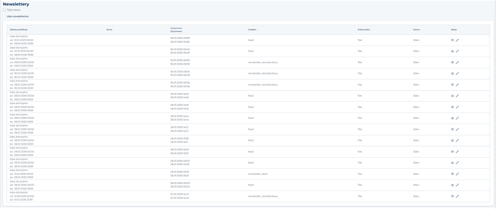View the newsletter created 30.01.2026 09:24
The image size is (496, 209).
coord(452,84)
